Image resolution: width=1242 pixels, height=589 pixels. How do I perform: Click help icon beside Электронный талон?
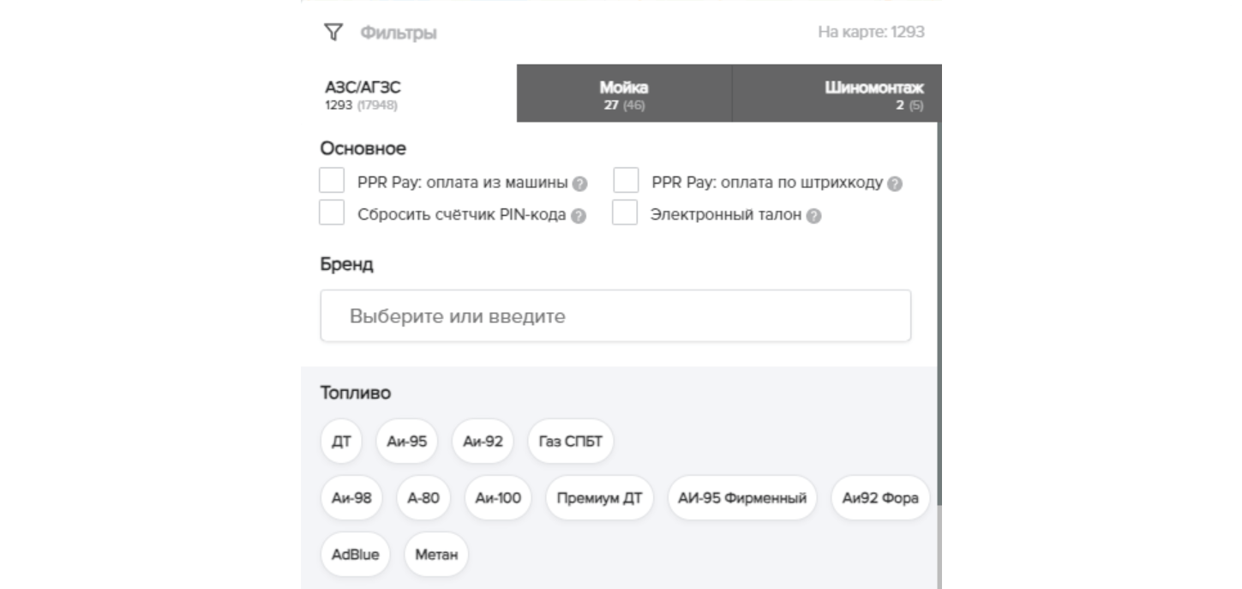[814, 216]
